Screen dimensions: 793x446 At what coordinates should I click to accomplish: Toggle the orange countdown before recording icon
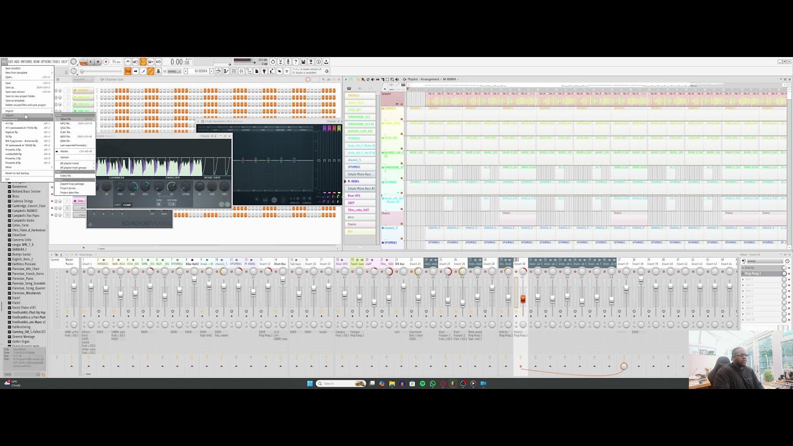point(143,61)
